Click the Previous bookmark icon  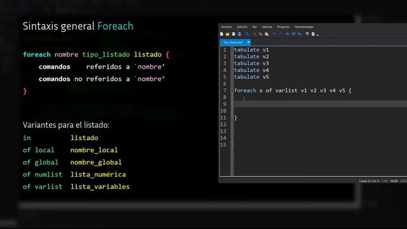[294, 34]
